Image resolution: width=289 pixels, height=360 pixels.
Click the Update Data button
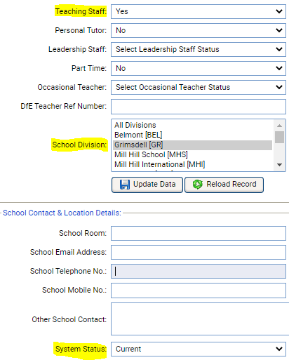[147, 185]
